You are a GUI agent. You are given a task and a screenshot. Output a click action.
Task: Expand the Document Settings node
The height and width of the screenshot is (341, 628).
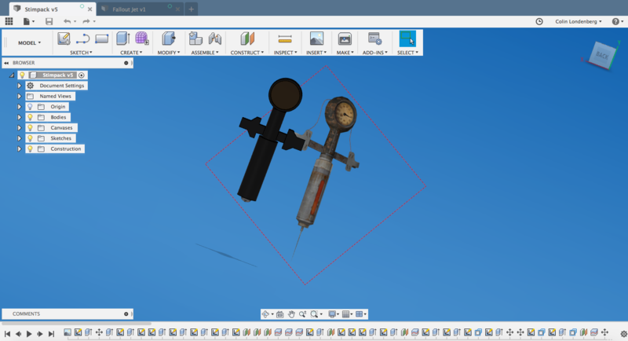(19, 86)
